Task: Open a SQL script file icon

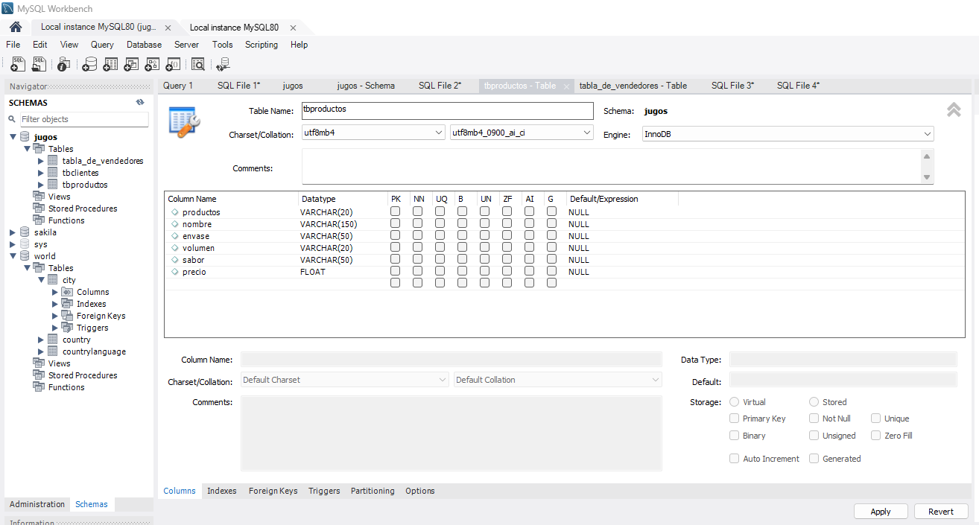Action: pyautogui.click(x=39, y=64)
